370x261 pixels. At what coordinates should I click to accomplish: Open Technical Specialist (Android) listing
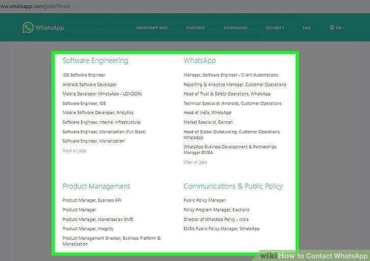(232, 103)
